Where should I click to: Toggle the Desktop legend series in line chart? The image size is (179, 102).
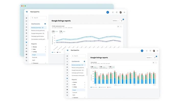[x=59, y=52]
